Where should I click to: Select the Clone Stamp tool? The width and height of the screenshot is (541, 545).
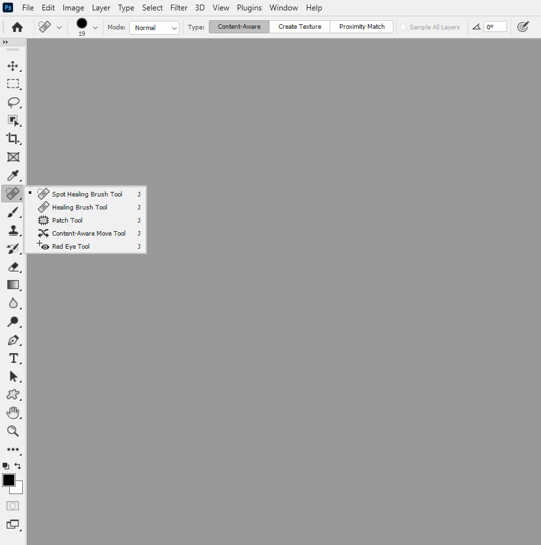tap(13, 230)
